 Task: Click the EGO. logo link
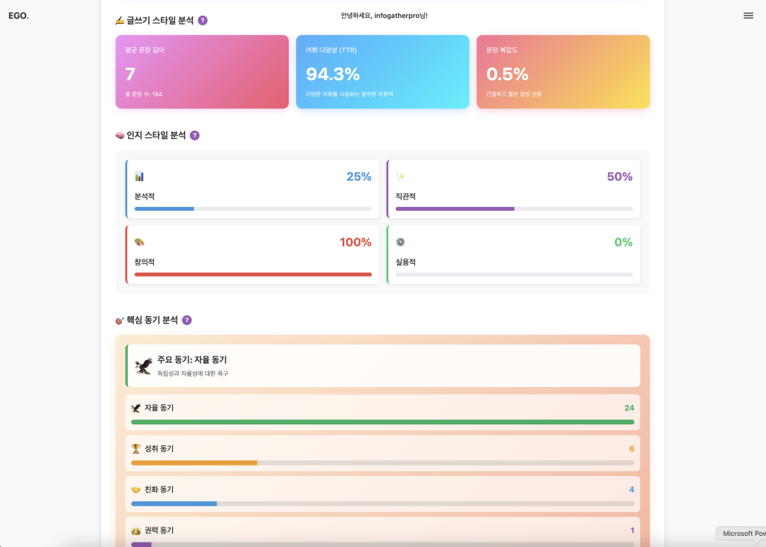pyautogui.click(x=19, y=16)
